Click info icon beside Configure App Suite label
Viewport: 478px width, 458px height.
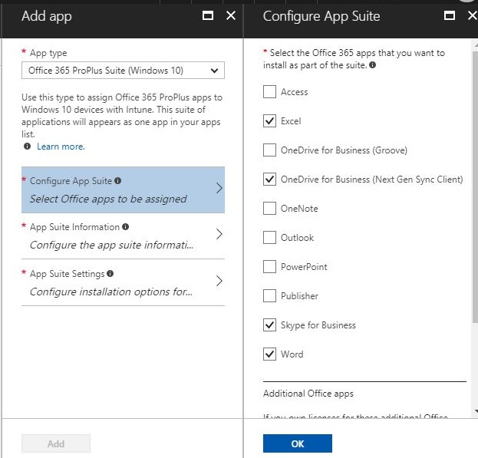(x=117, y=181)
